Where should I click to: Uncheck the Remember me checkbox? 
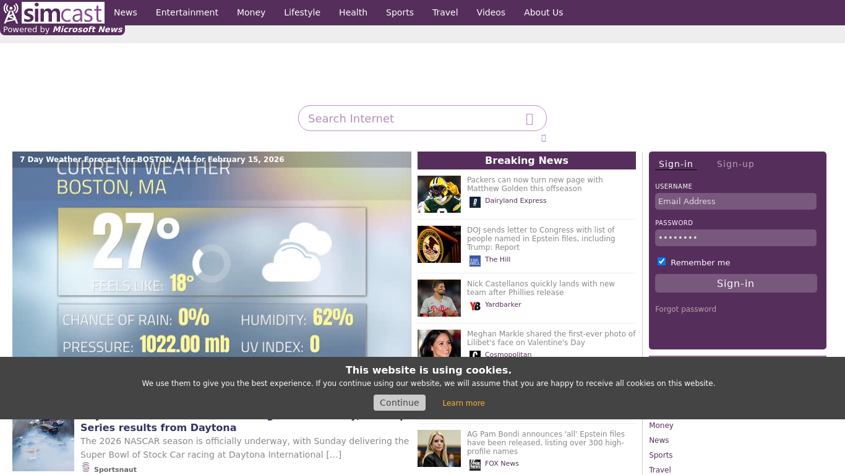pyautogui.click(x=661, y=262)
